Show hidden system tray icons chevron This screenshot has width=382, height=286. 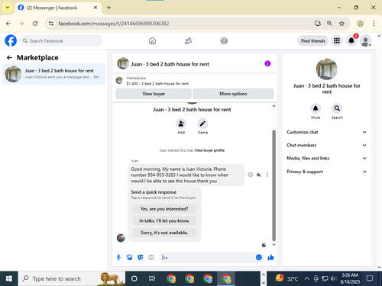(x=307, y=278)
